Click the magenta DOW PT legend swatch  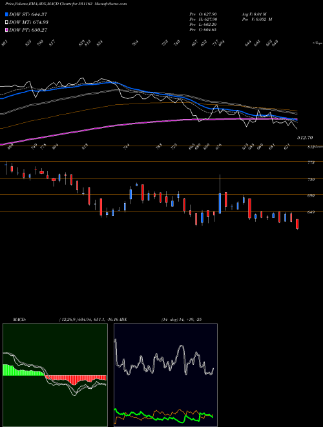(6, 30)
